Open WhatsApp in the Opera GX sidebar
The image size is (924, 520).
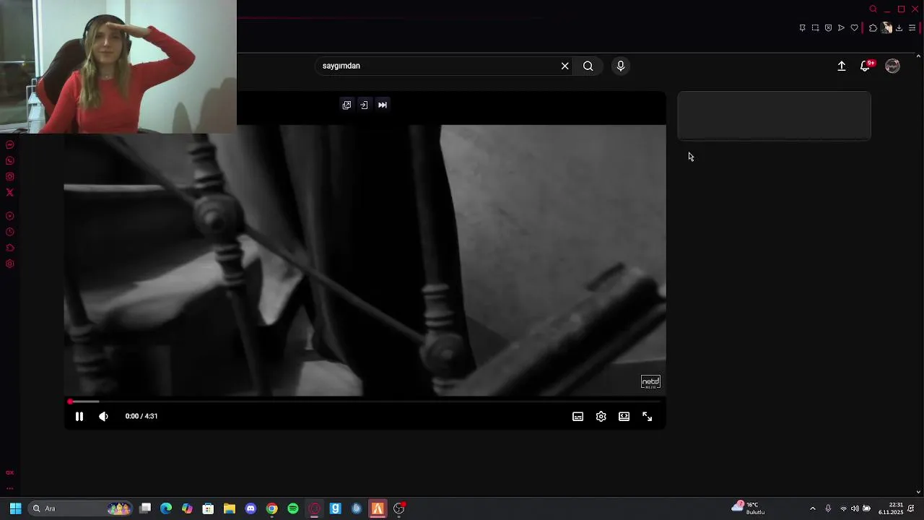pos(10,161)
